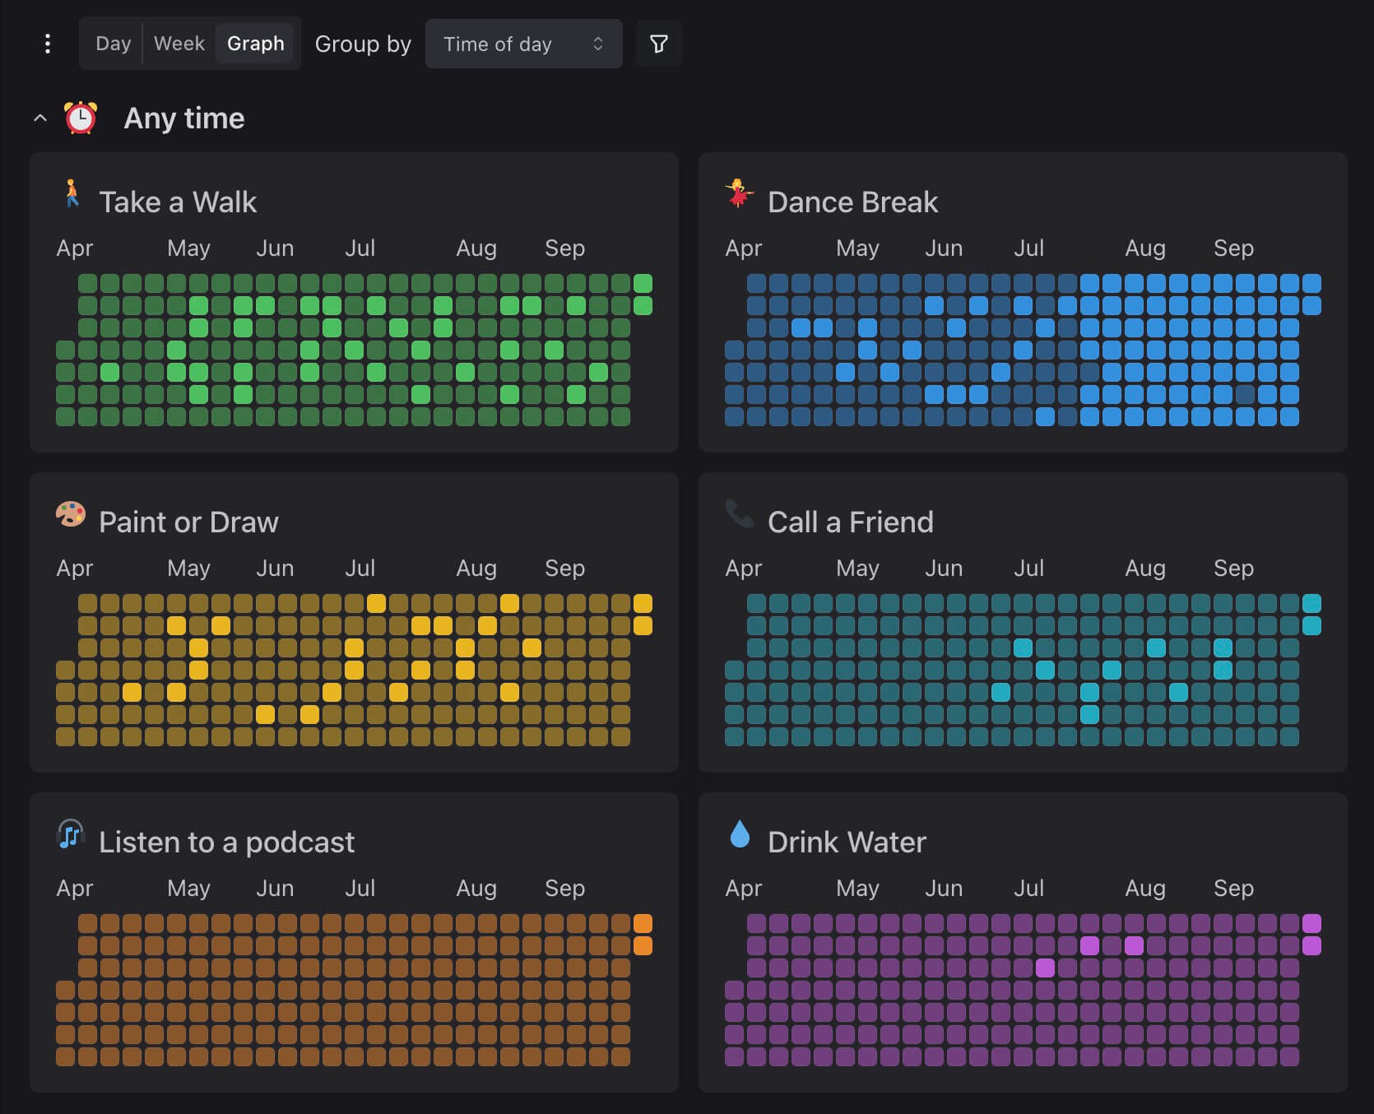Expand the Group by selector chevron
The image size is (1374, 1114).
pos(598,44)
